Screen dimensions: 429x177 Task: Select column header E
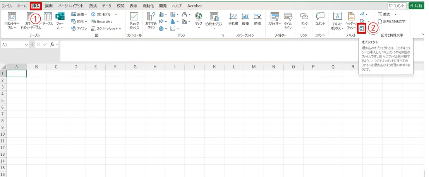click(96, 67)
